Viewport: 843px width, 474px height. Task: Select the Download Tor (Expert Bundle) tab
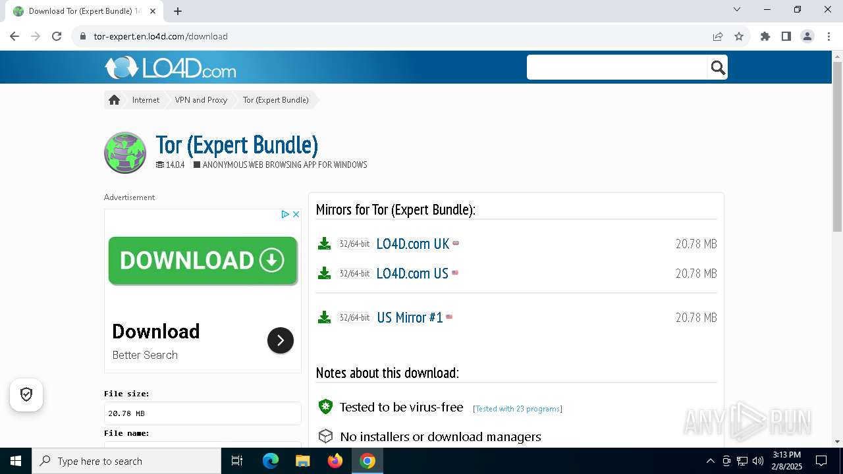tap(83, 11)
